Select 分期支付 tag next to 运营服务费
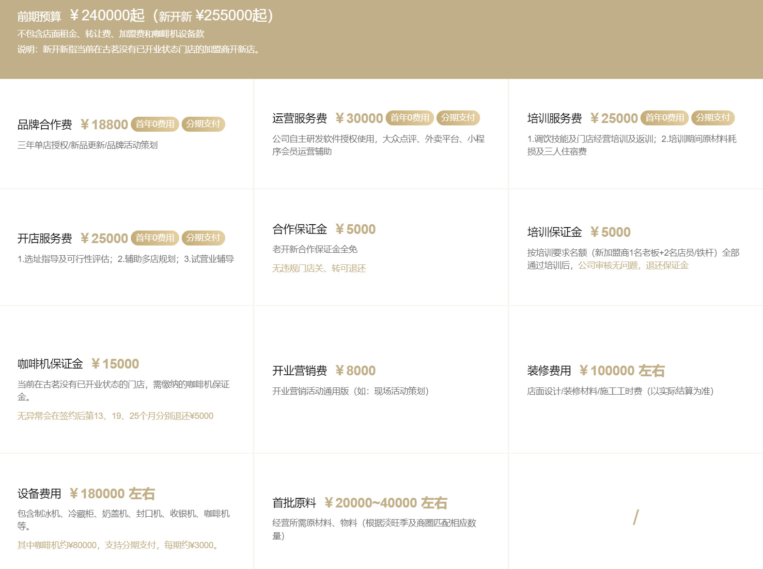 (x=458, y=118)
